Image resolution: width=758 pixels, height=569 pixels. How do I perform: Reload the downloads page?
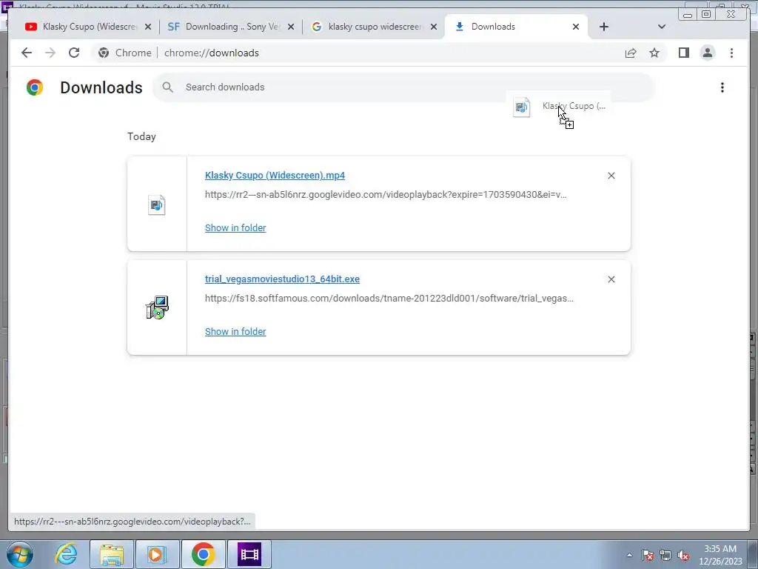pyautogui.click(x=74, y=53)
